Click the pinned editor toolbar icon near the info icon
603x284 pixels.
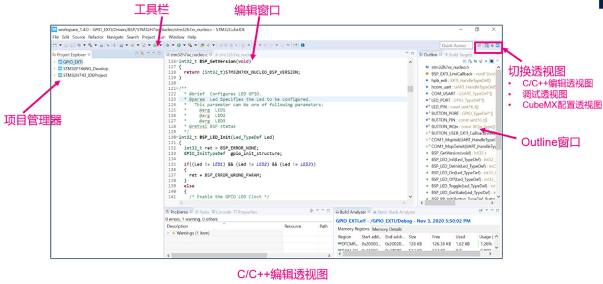tap(295, 45)
